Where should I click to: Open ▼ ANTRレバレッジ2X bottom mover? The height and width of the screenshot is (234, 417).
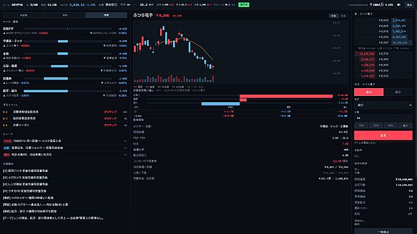(x=108, y=33)
